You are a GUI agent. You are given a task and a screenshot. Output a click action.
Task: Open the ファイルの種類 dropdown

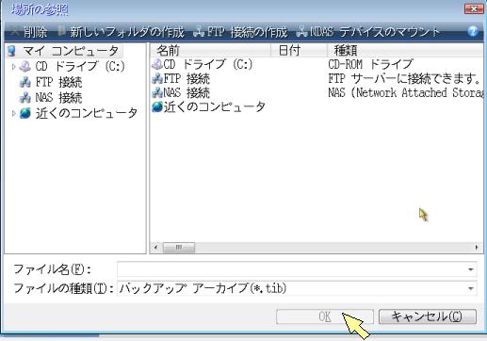coord(470,288)
